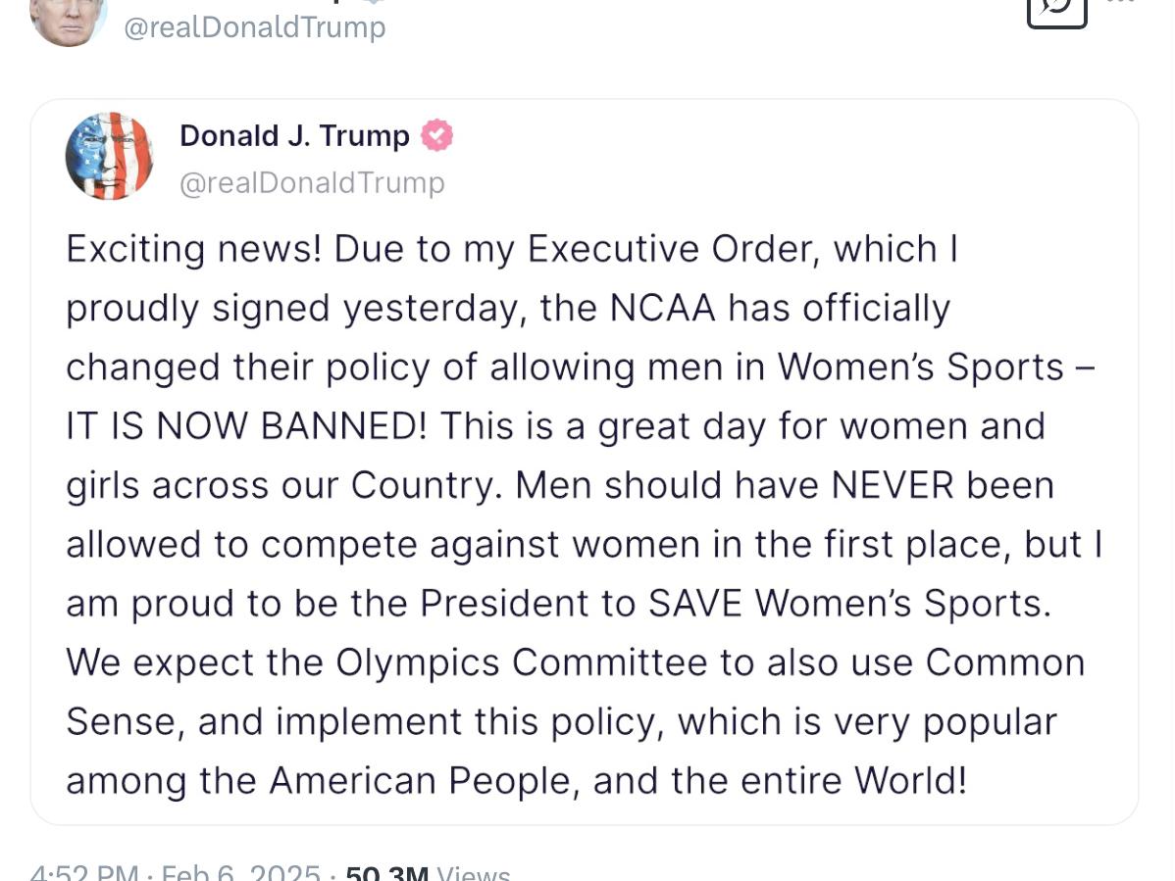Click the 4:52 PM timestamp
This screenshot has height=881, width=1175.
click(x=83, y=872)
